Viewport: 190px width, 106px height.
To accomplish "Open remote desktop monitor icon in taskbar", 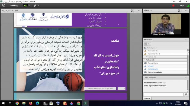I will point(58,103).
